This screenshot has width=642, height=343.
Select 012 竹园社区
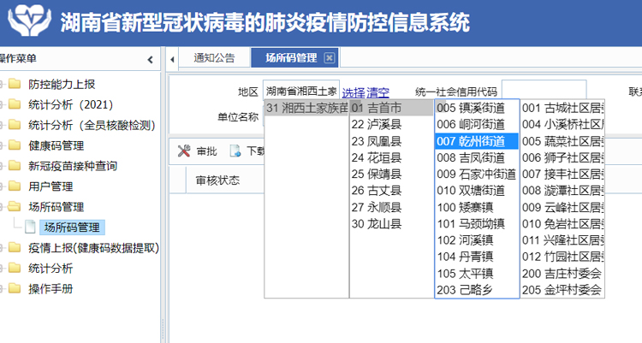562,257
